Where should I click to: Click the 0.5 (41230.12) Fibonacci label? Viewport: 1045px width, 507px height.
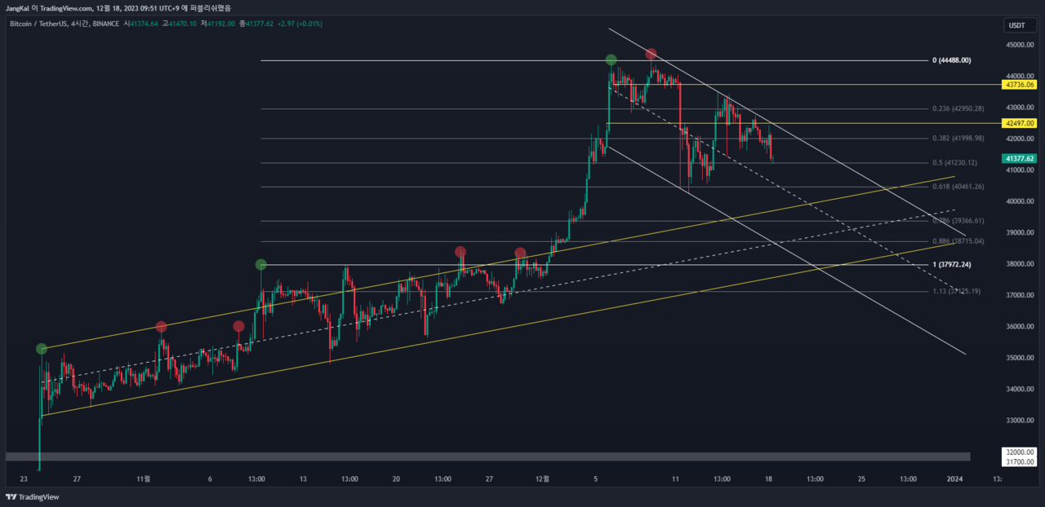[x=956, y=163]
